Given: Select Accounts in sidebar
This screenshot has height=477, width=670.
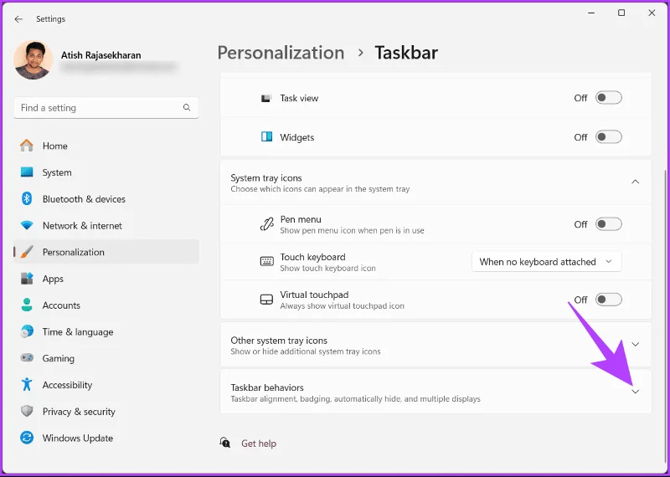Looking at the screenshot, I should 106,305.
